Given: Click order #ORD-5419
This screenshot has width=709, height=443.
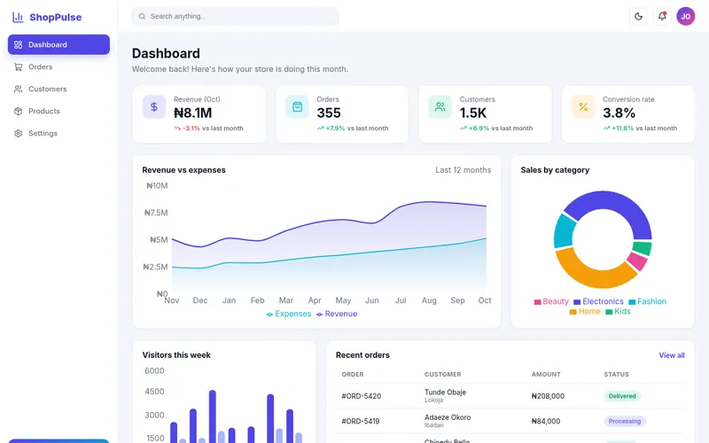Looking at the screenshot, I should click(x=362, y=421).
